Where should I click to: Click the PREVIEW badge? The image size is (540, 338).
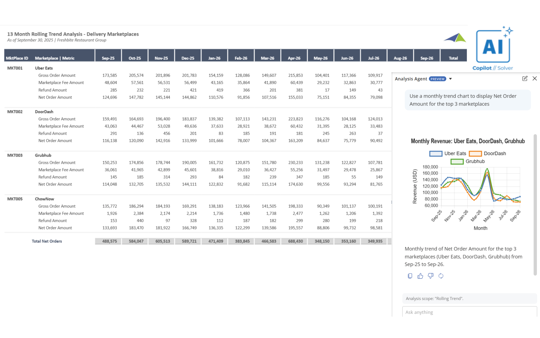(x=437, y=79)
